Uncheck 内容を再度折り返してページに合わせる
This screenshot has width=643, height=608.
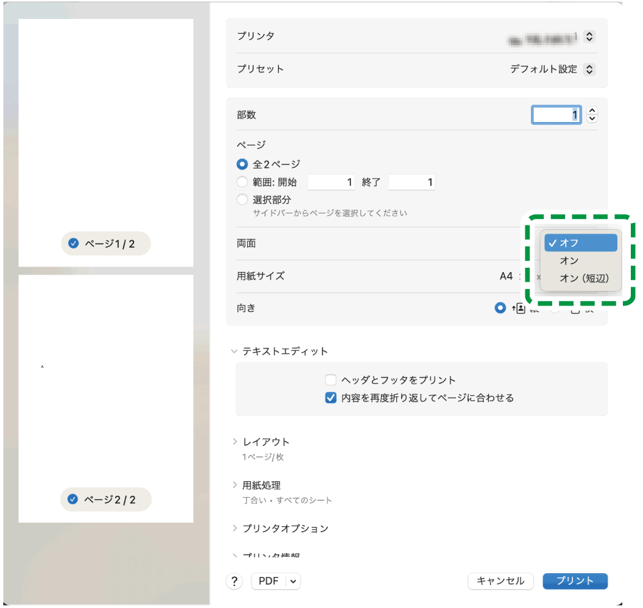click(x=330, y=398)
